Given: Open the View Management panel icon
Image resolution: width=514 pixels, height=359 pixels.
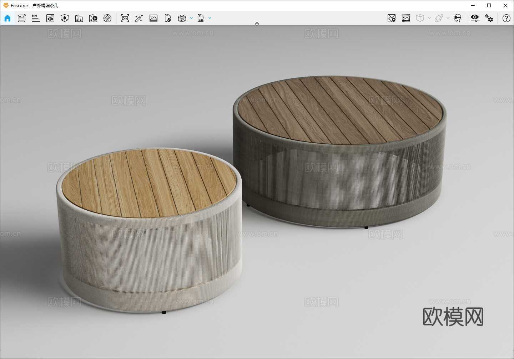Looking at the screenshot, I should [x=22, y=18].
